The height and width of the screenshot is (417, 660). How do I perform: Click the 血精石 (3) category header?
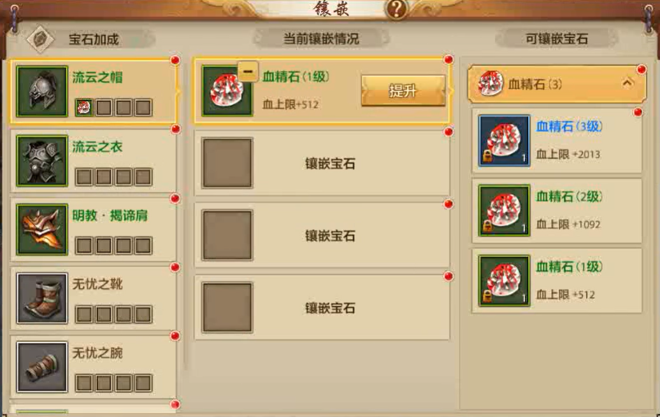coord(557,84)
